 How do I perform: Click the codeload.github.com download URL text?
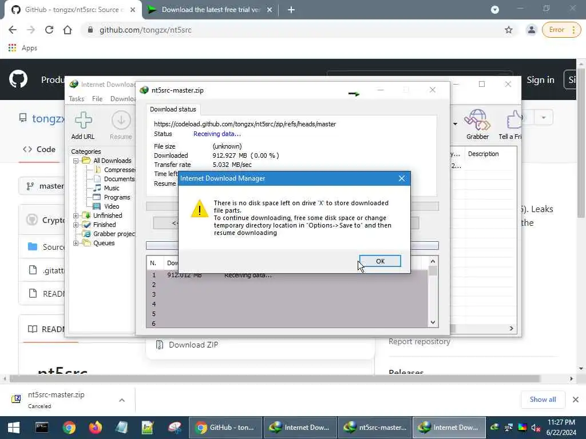click(245, 124)
